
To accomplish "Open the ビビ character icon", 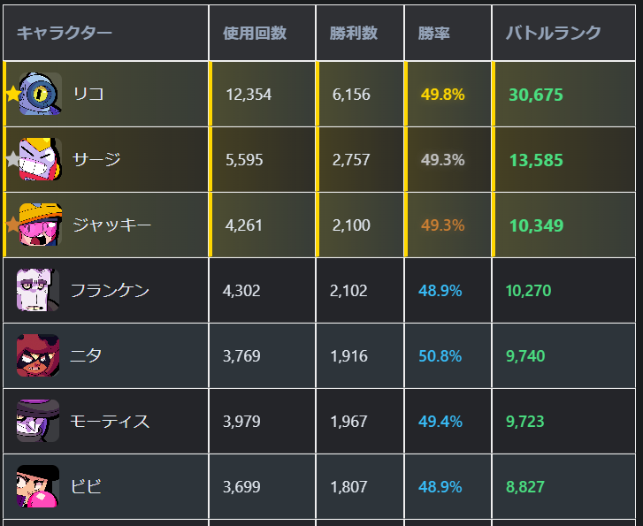I will 37,486.
